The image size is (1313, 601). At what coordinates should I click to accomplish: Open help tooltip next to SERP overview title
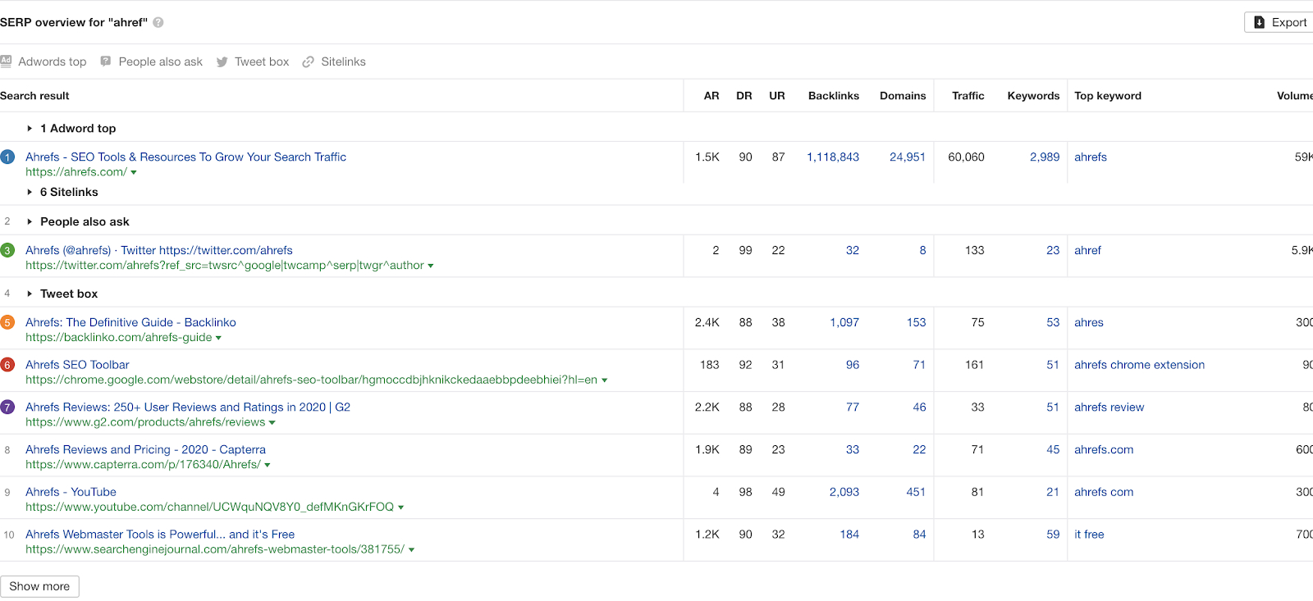coord(158,22)
